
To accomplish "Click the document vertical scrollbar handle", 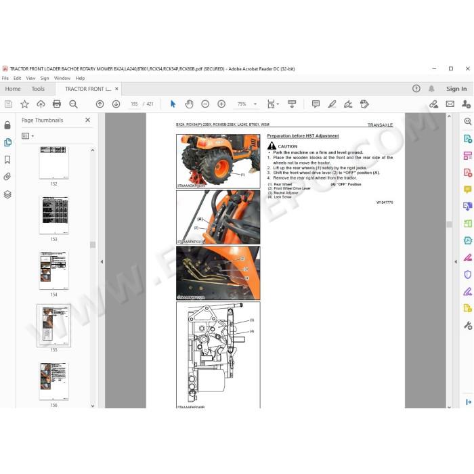I will tap(449, 224).
